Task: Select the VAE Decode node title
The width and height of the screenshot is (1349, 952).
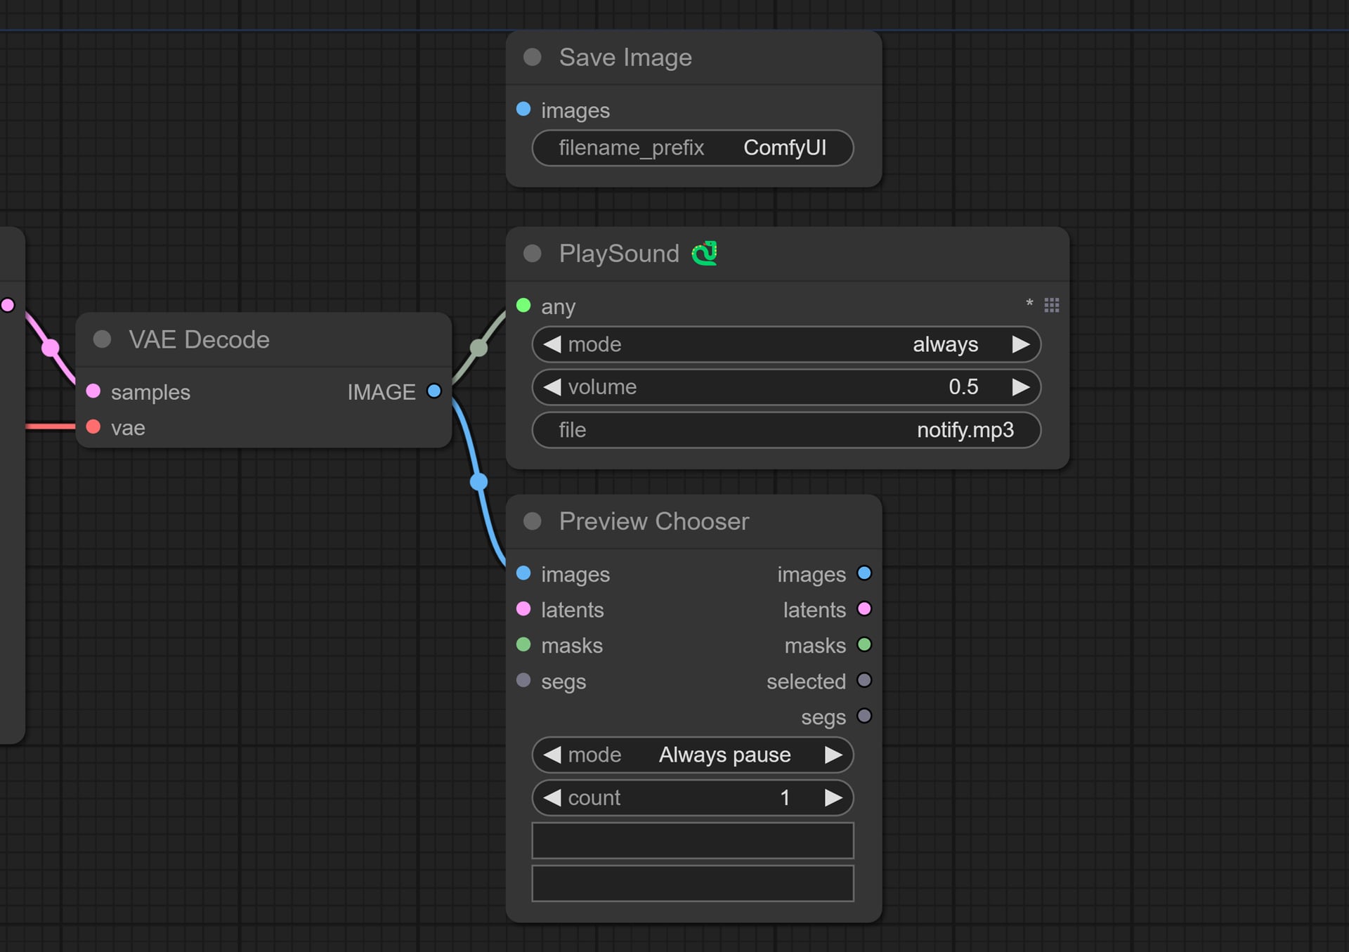Action: click(199, 339)
